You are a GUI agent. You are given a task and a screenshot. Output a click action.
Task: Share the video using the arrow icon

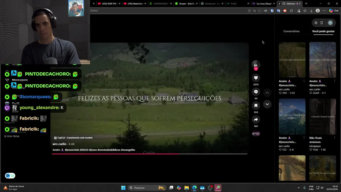click(256, 119)
